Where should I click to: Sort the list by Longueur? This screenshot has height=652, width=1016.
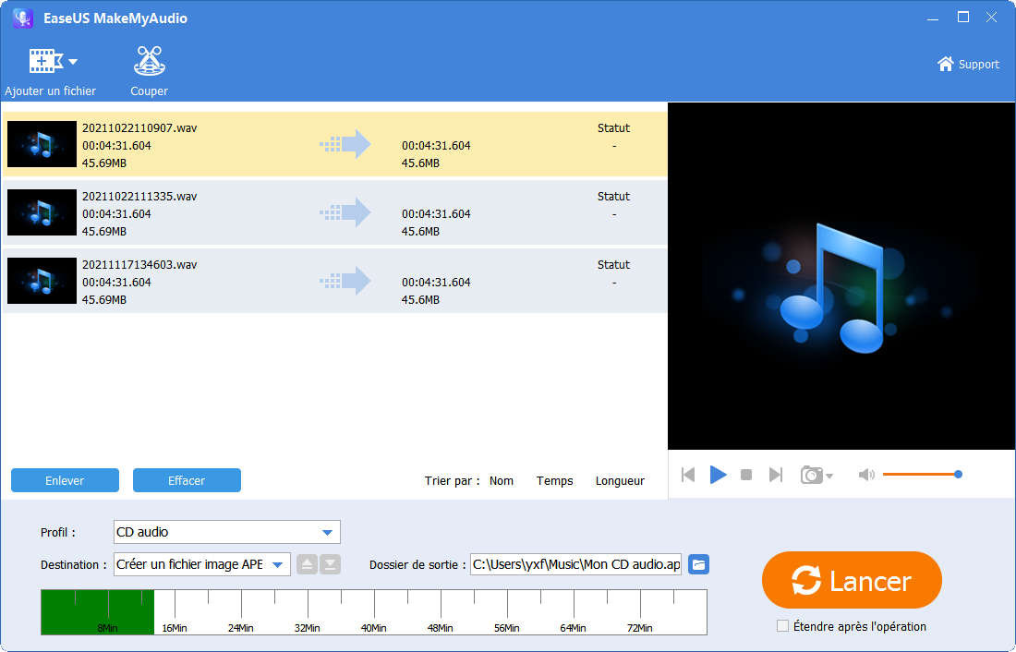tap(620, 481)
